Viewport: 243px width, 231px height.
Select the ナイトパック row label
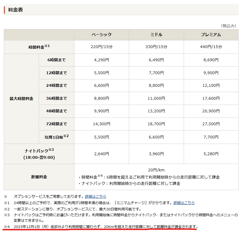pyautogui.click(x=39, y=154)
